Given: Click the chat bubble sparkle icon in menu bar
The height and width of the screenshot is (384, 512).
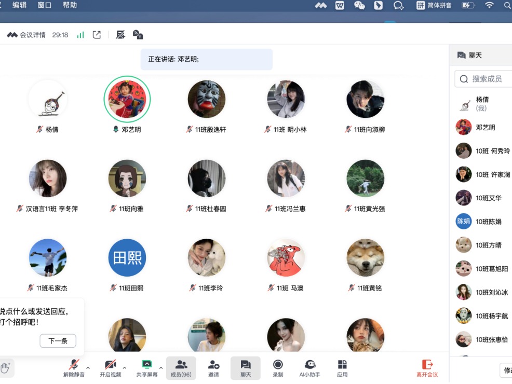Looking at the screenshot, I should coord(398,5).
